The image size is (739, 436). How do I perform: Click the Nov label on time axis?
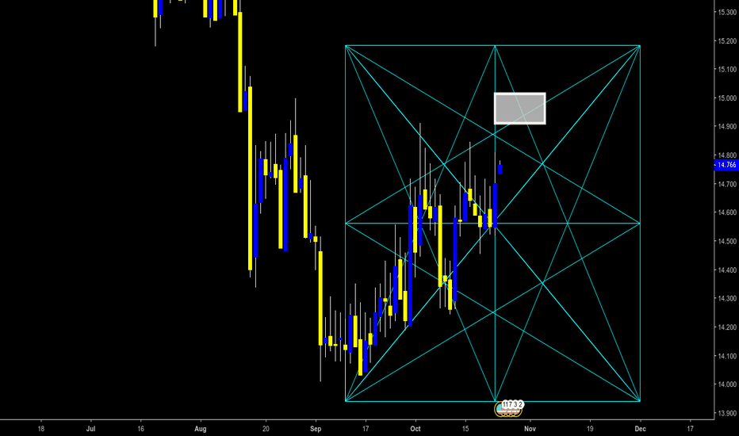click(x=530, y=429)
